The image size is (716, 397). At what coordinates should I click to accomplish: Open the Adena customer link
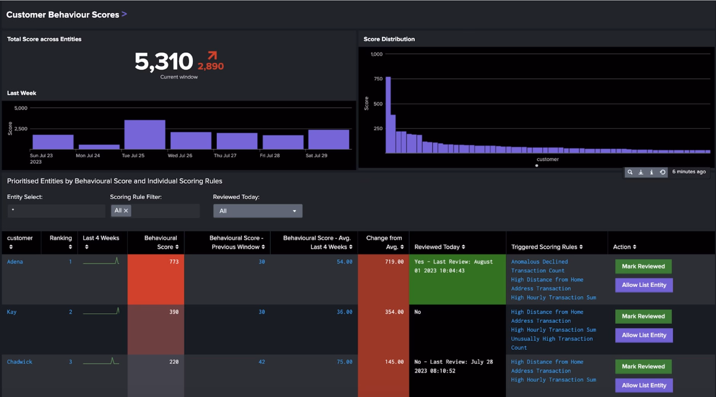[14, 262]
